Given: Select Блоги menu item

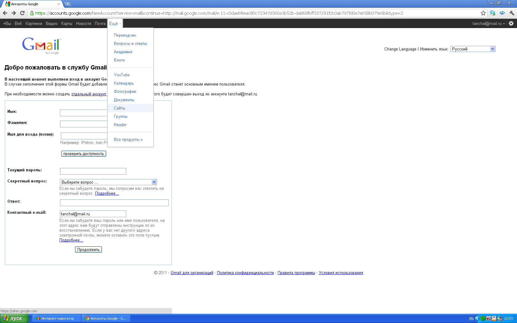Looking at the screenshot, I should (130, 60).
